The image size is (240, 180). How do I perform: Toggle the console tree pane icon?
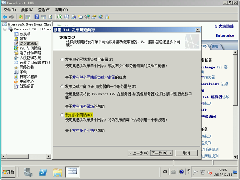point(28,17)
